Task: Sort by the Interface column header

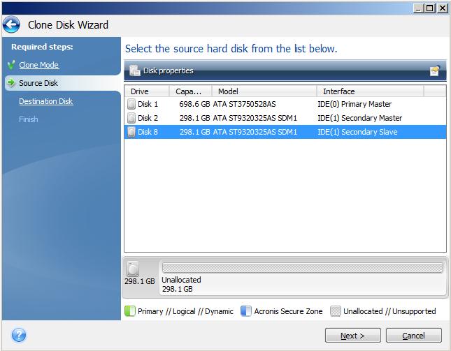Action: coord(370,91)
